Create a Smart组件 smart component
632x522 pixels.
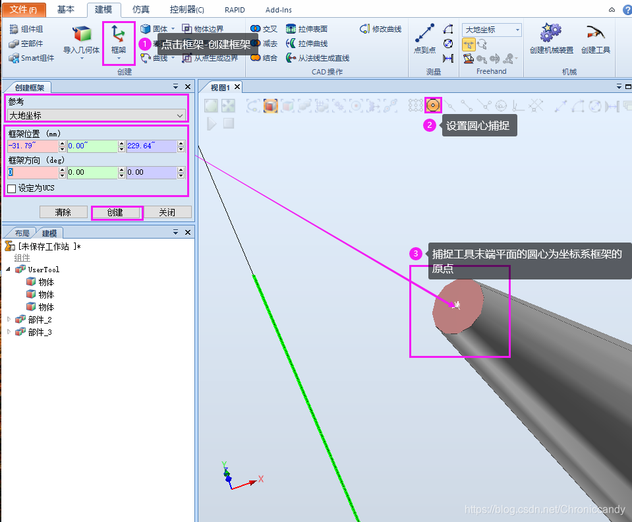[31, 58]
